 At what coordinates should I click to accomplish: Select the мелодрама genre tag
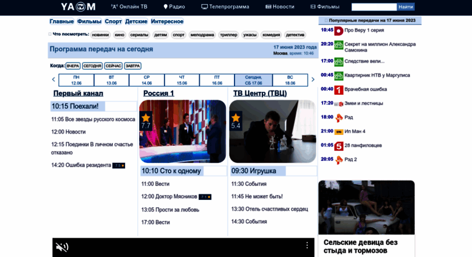tap(202, 35)
